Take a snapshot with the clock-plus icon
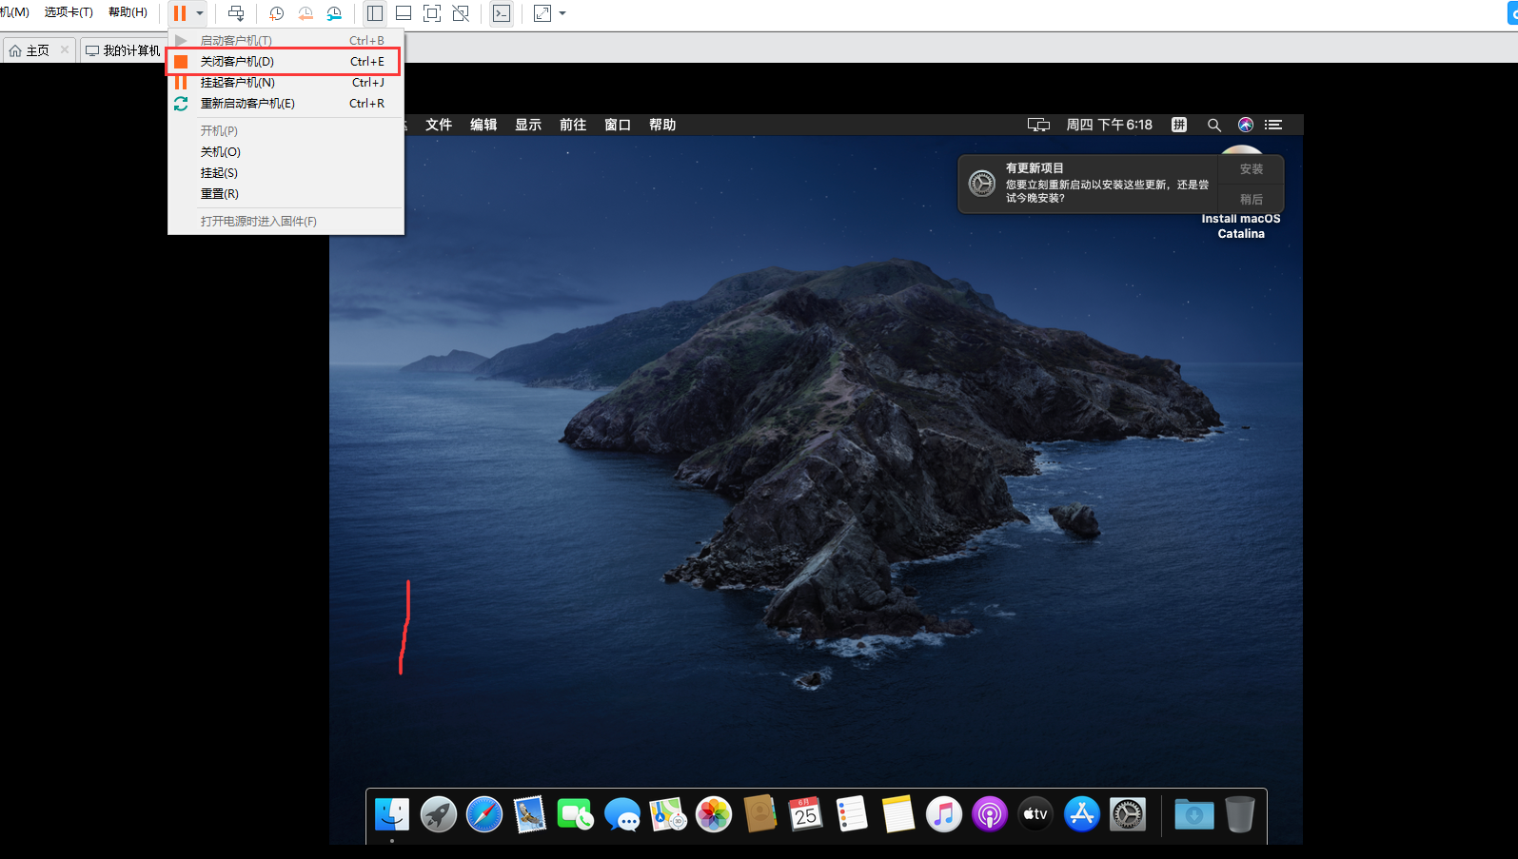 point(277,13)
